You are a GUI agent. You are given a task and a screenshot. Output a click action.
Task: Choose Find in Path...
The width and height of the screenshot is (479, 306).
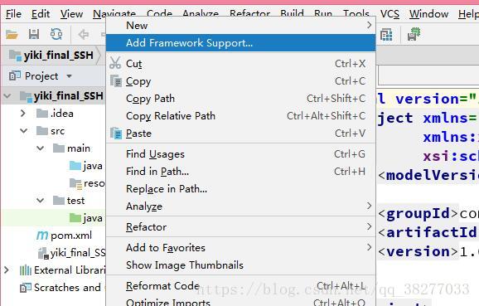click(x=240, y=172)
